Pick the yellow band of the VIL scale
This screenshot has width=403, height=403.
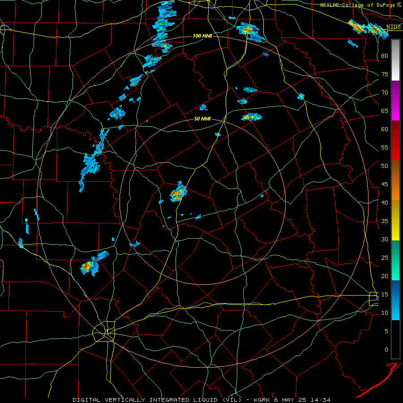(x=395, y=220)
